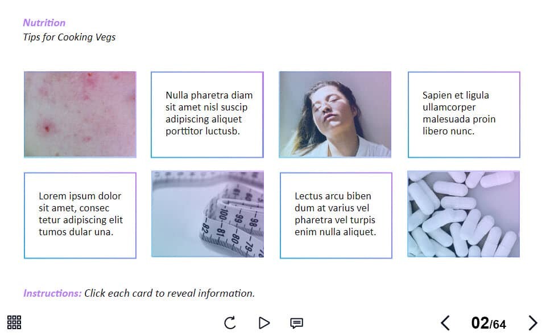546x336 pixels.
Task: Click the 'Tips for Cooking Vegs' subtitle
Action: (69, 37)
